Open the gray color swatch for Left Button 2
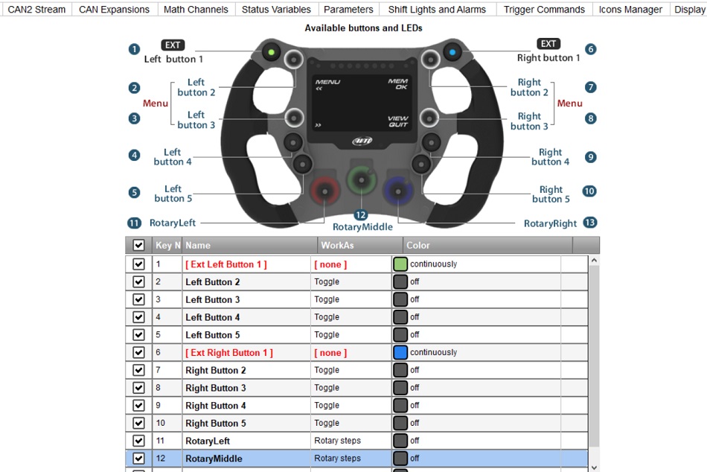 click(400, 281)
